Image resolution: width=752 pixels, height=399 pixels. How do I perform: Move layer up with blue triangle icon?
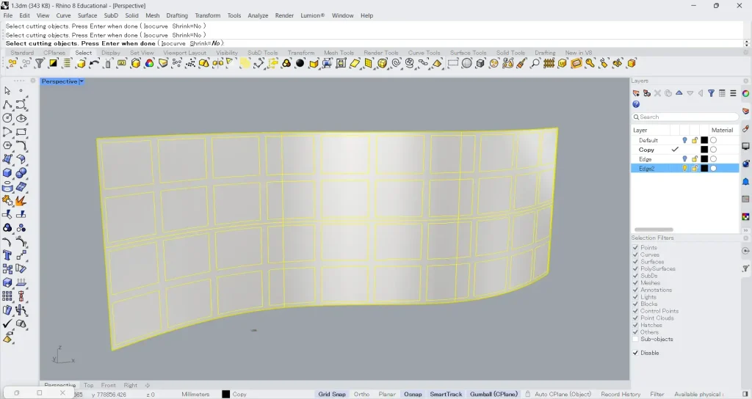679,93
